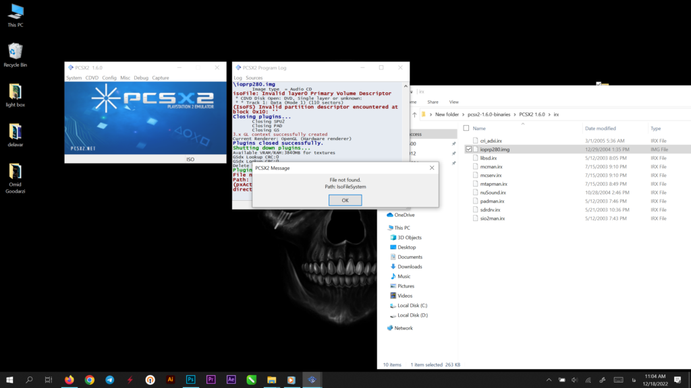
Task: Uncheck the ioprp280.img file checkbox
Action: (469, 149)
